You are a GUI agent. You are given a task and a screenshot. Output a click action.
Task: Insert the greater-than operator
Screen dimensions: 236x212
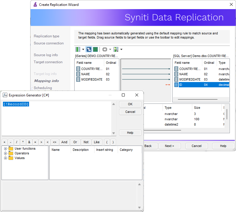pos(41,142)
